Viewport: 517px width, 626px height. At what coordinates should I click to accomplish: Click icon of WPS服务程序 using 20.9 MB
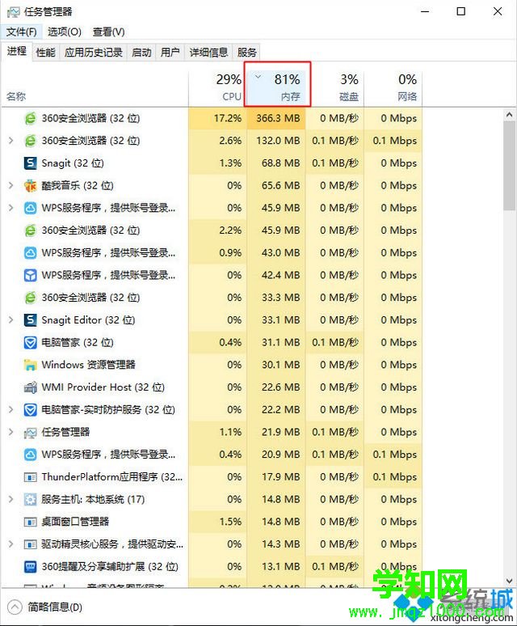click(x=31, y=455)
